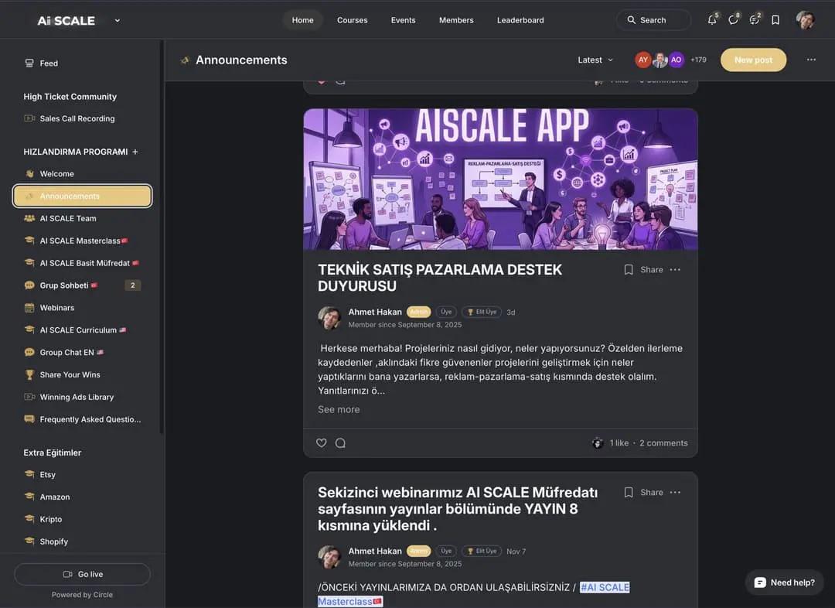Click the Search field
Viewport: 835px width, 608px height.
[x=653, y=20]
